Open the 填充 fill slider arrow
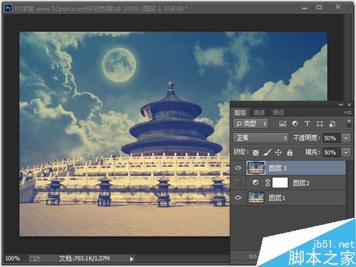Image resolution: width=356 pixels, height=267 pixels. click(346, 153)
